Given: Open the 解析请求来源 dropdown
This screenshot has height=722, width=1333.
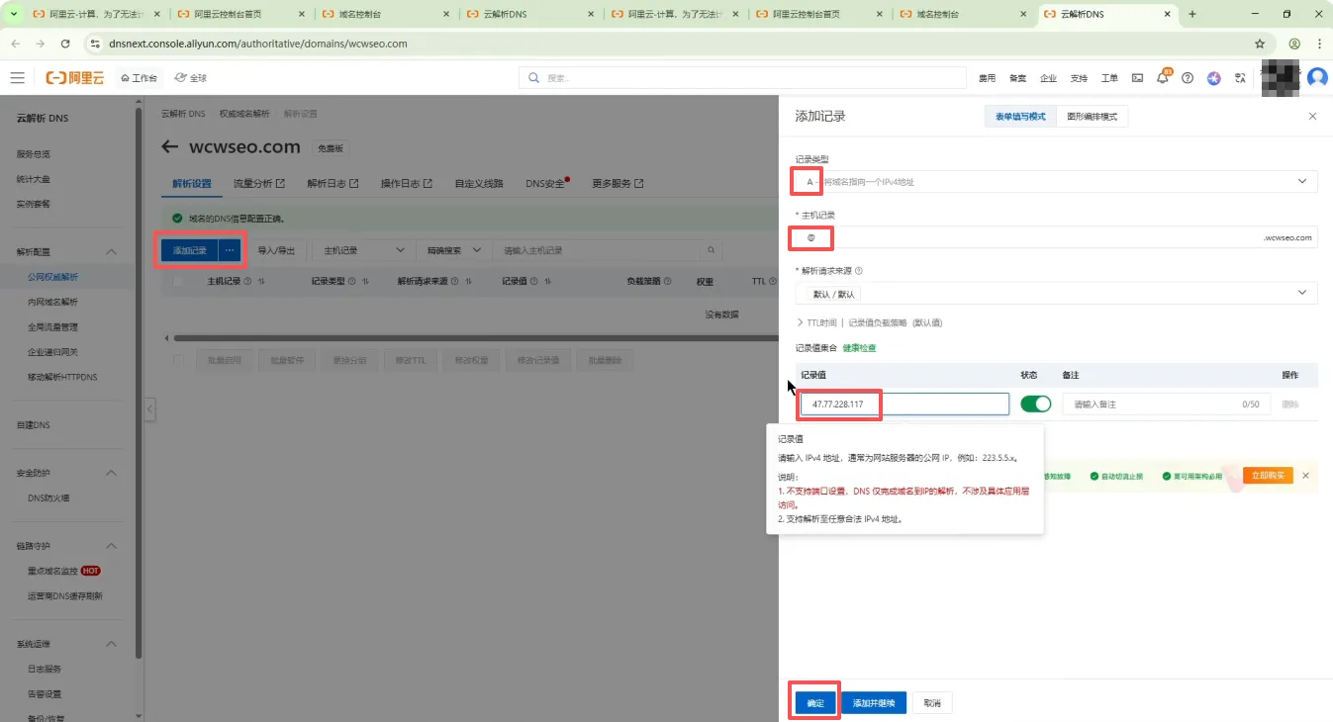Looking at the screenshot, I should (x=1056, y=294).
